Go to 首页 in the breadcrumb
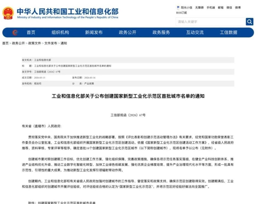 [x=5, y=43]
